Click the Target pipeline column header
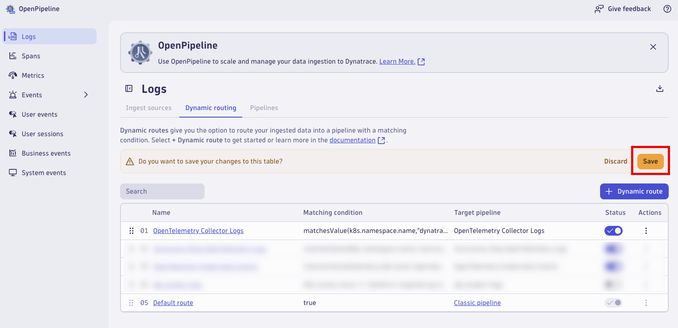678x328 pixels. pyautogui.click(x=477, y=213)
